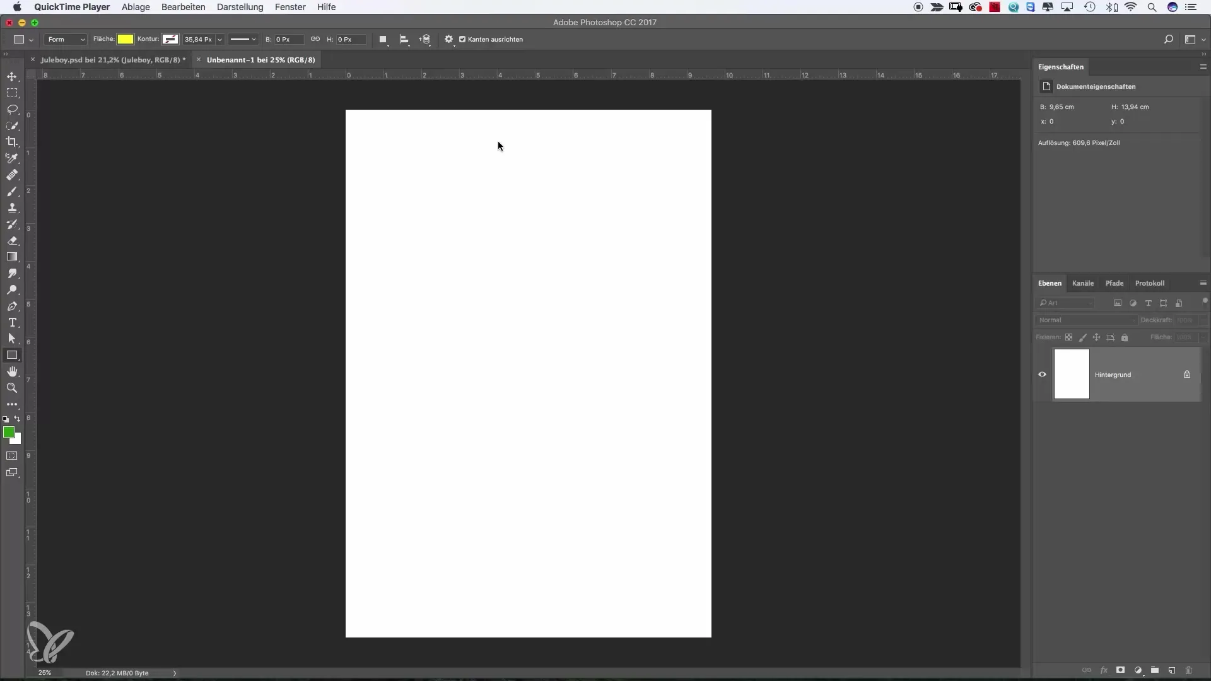Viewport: 1211px width, 681px height.
Task: Open the Normal blend mode dropdown
Action: pyautogui.click(x=1086, y=320)
